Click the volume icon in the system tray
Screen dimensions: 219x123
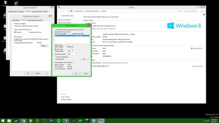click(x=208, y=121)
